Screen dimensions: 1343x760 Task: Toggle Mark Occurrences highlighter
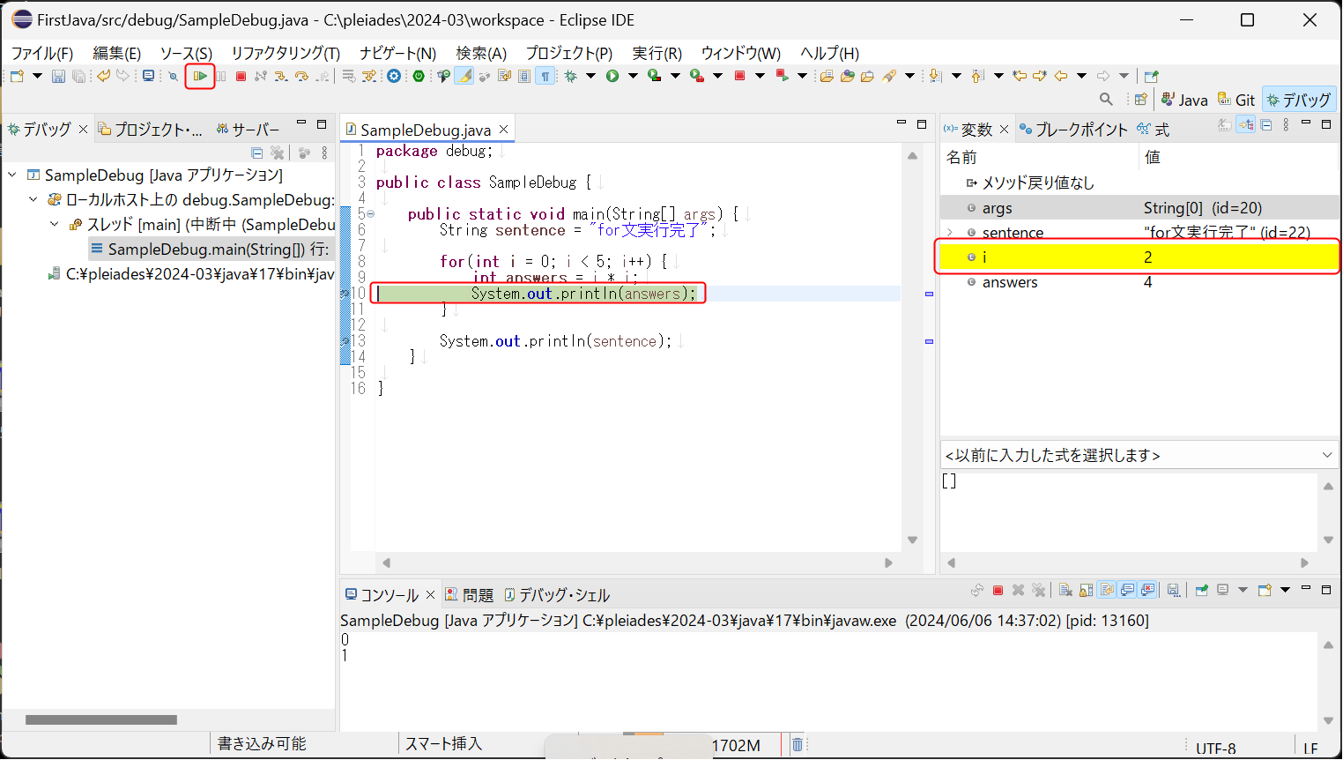click(464, 76)
